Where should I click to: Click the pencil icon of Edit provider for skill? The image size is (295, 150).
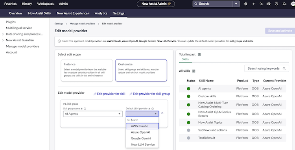click(x=95, y=94)
